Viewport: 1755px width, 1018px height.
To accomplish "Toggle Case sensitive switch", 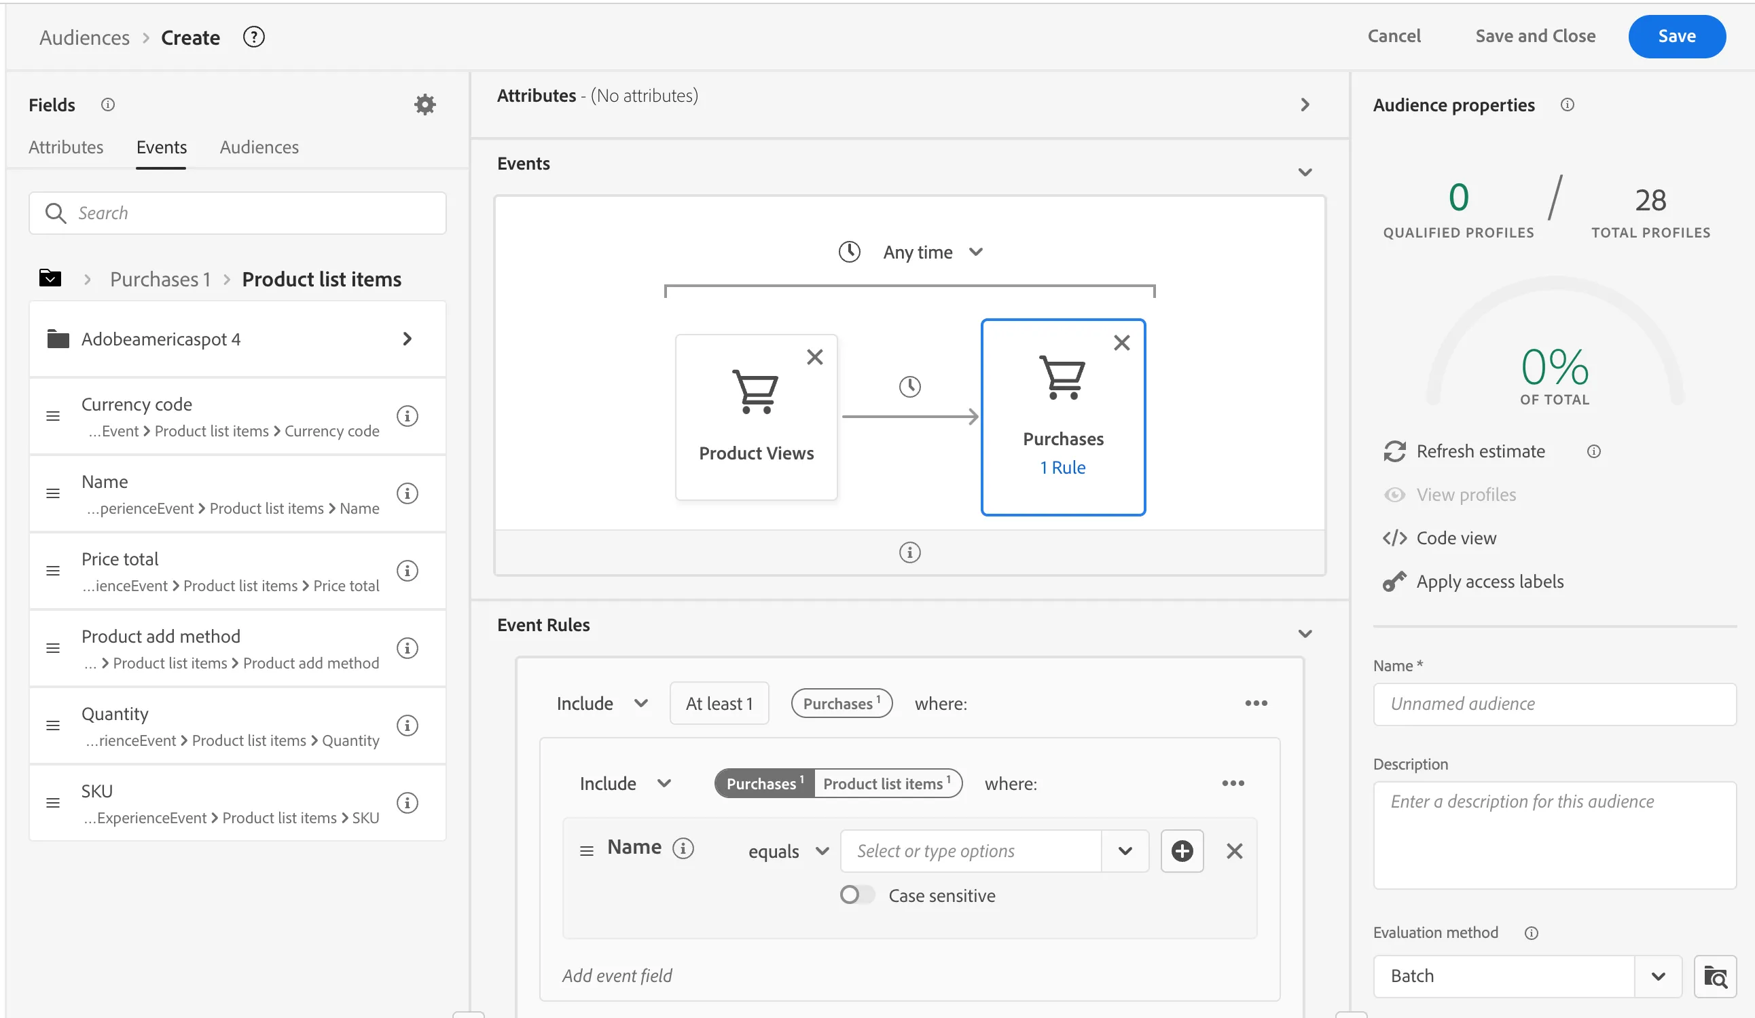I will [857, 895].
